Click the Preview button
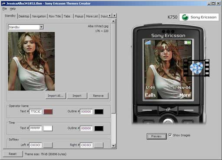The image size is (222, 160). point(157,136)
